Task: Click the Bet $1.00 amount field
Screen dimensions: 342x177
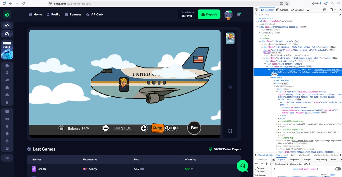Action: coord(125,128)
